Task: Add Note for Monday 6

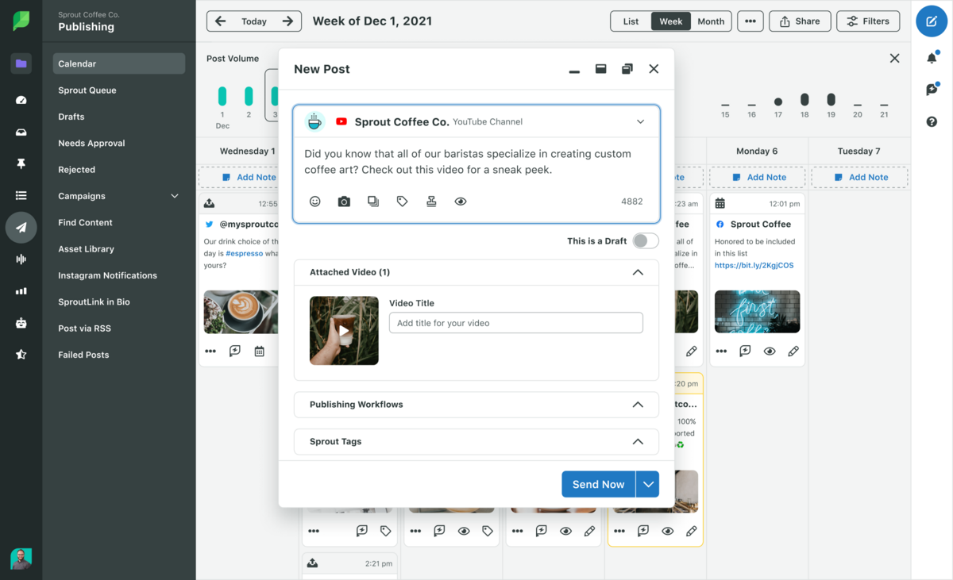Action: pyautogui.click(x=758, y=177)
